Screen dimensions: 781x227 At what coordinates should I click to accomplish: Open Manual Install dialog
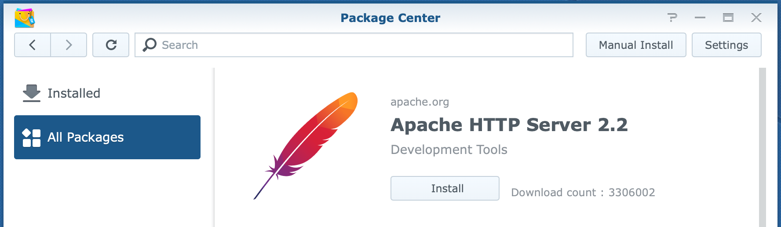[x=636, y=45]
